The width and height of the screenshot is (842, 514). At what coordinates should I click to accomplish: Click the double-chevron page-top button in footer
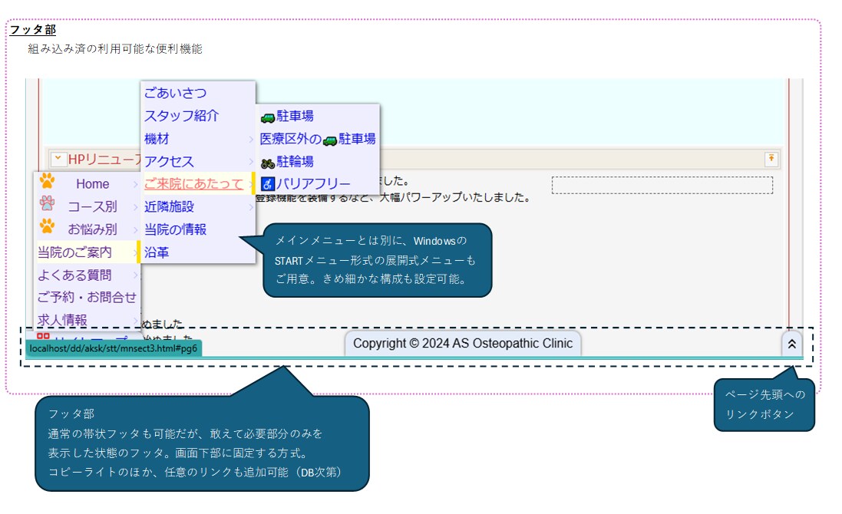[x=791, y=344]
